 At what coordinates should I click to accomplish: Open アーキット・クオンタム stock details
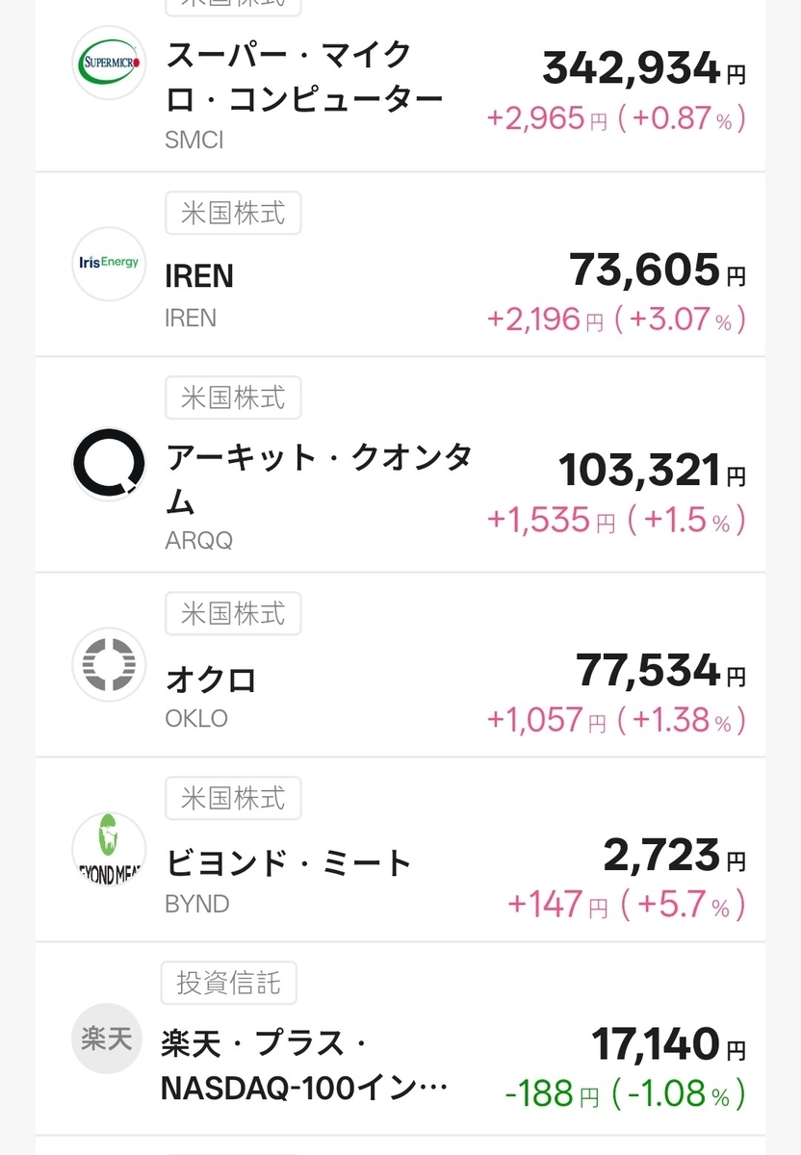pyautogui.click(x=319, y=478)
